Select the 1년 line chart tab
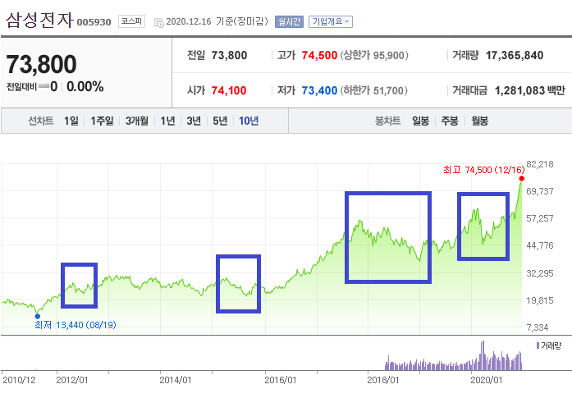 [x=167, y=121]
